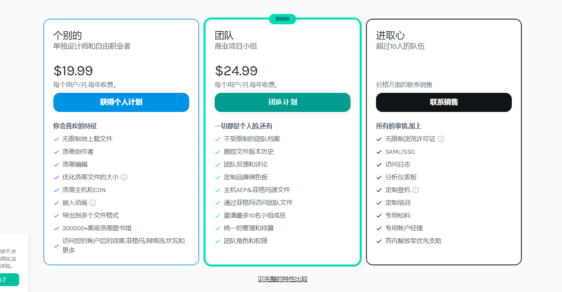Image resolution: width=562 pixels, height=292 pixels.
Task: Accept cookies with the green banner button
Action: [8, 280]
